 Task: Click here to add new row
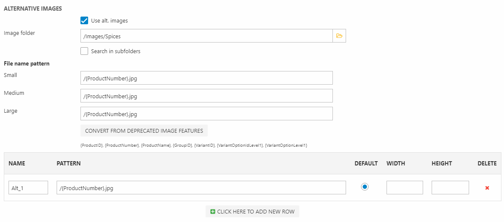pyautogui.click(x=252, y=211)
